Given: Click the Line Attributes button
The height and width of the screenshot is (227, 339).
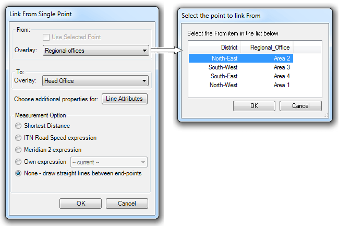Looking at the screenshot, I should tap(125, 99).
